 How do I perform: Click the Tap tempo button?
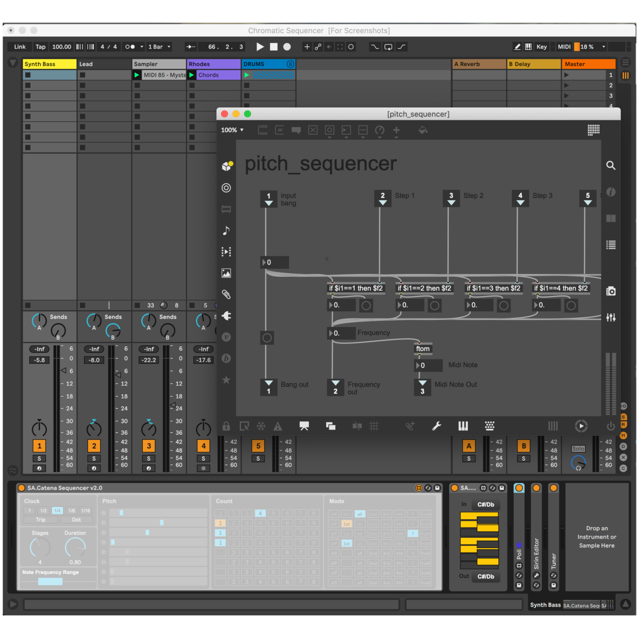(x=40, y=47)
